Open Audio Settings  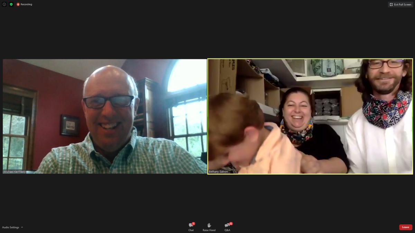click(x=10, y=227)
